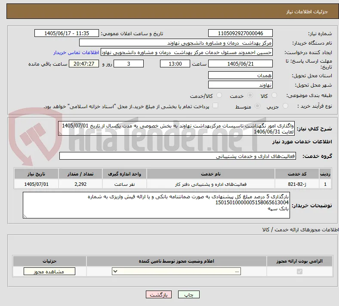Click the جزئیات column header
The width and height of the screenshot is (339, 306).
tap(49, 261)
